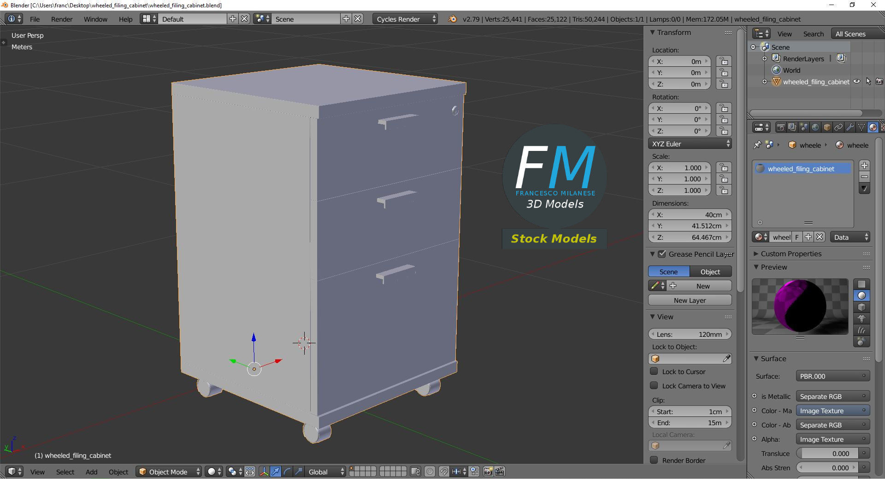The image size is (885, 479).
Task: Open the viewport Add menu
Action: pyautogui.click(x=91, y=472)
